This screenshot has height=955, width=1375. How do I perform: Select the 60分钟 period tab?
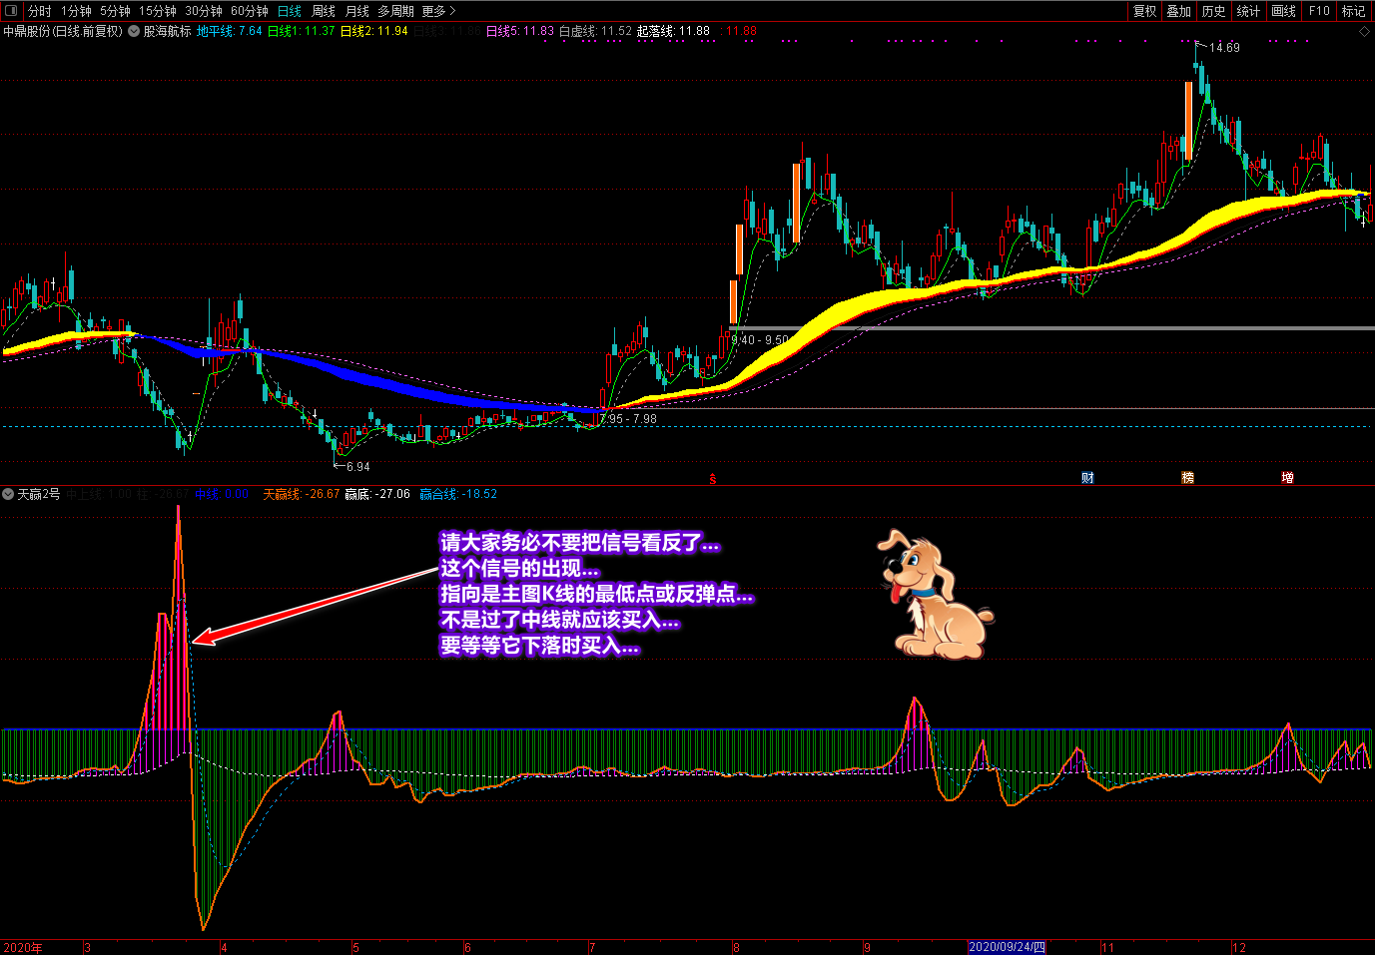[x=249, y=11]
